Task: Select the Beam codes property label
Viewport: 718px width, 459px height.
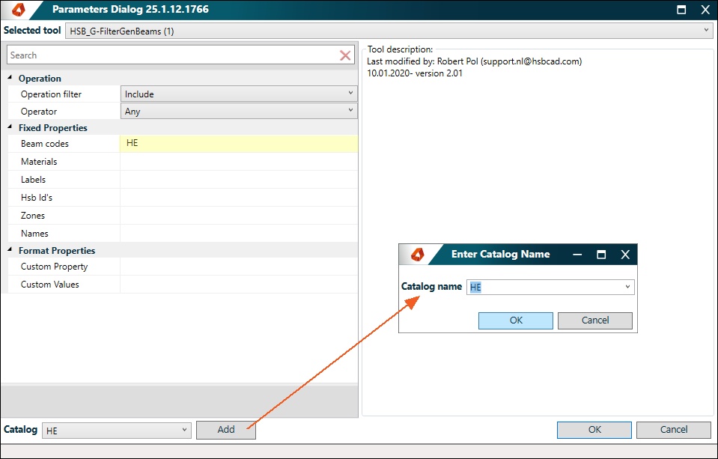Action: (x=44, y=144)
